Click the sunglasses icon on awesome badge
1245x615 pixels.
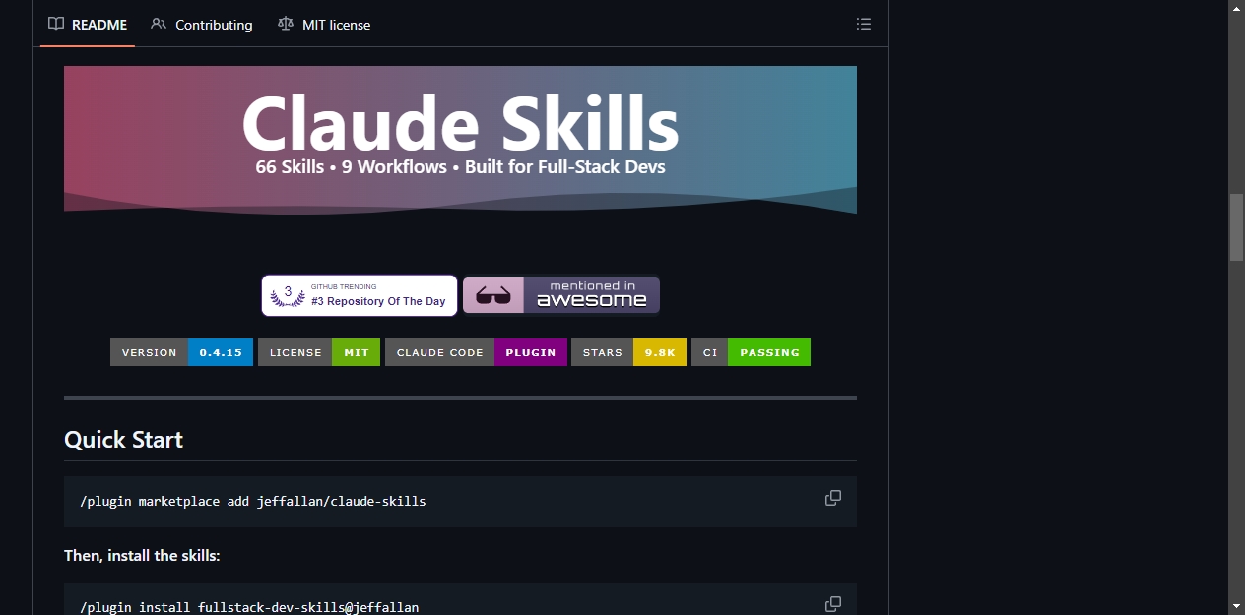[x=493, y=295]
